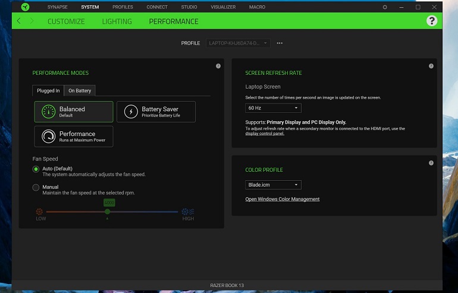Open Screen Refresh Rate help icon
The image size is (458, 293).
(431, 66)
